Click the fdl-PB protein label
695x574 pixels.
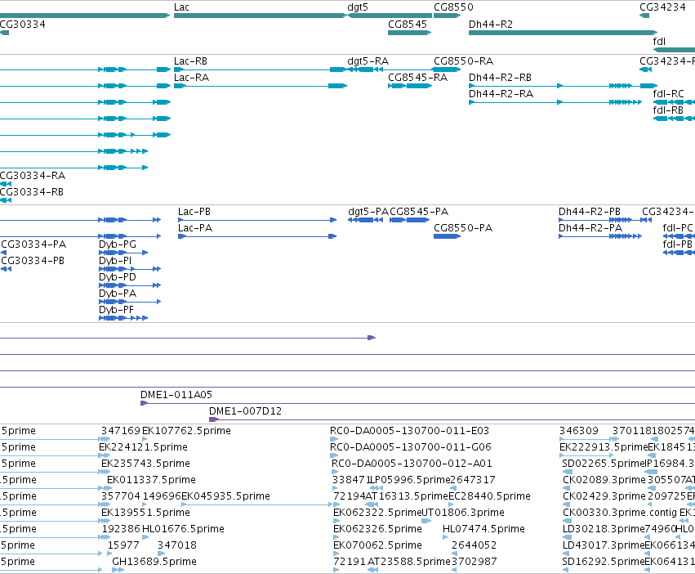pos(677,244)
